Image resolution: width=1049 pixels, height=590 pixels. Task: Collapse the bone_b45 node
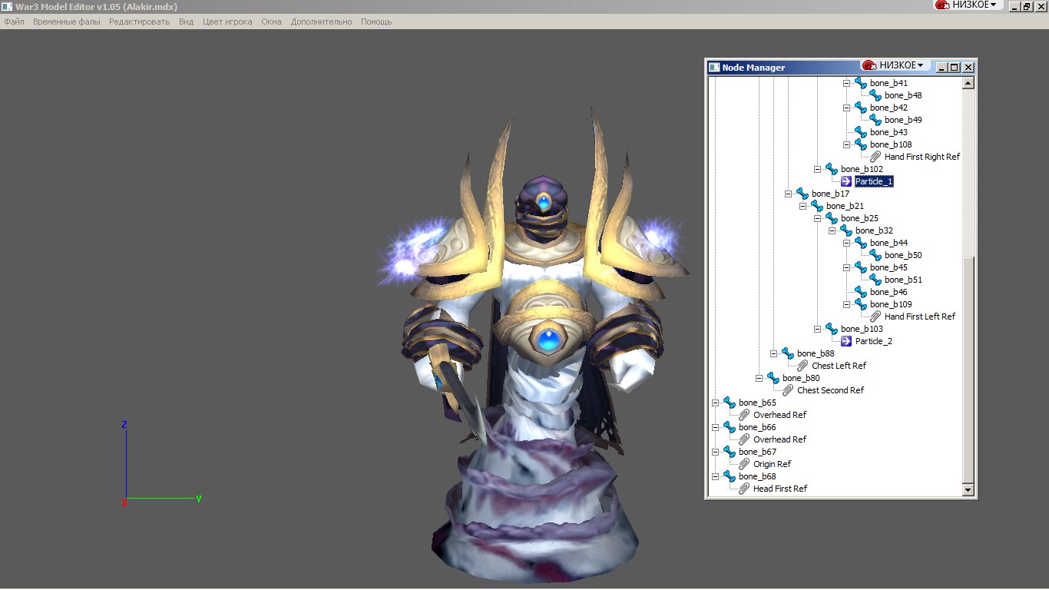click(x=847, y=267)
